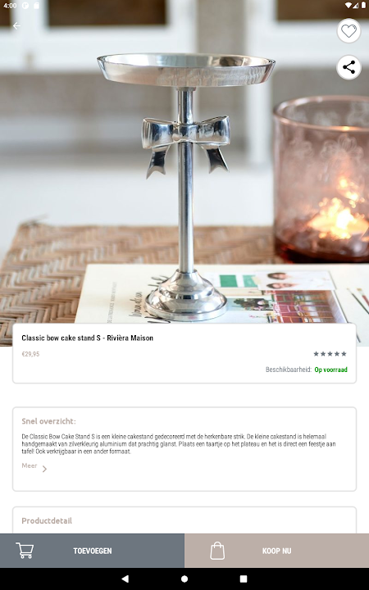Click the shopping cart icon
This screenshot has width=369, height=590.
coord(25,550)
